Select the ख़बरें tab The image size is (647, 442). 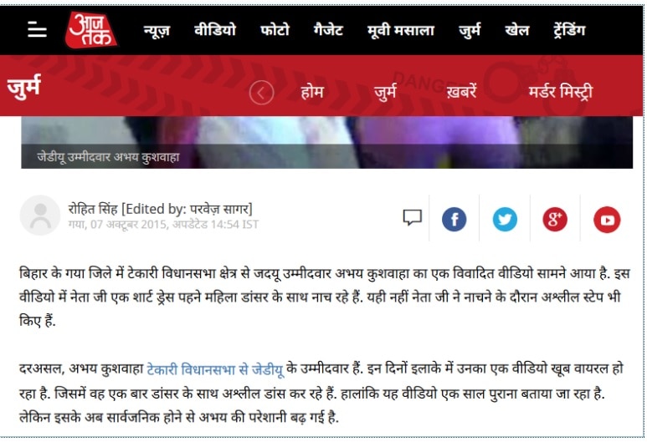click(x=461, y=91)
